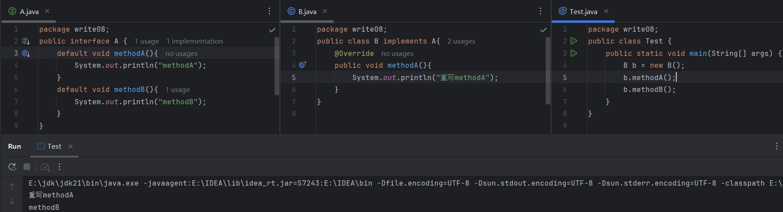The width and height of the screenshot is (783, 212).
Task: Click 'no usages' hint beside @Override in B.java
Action: pos(397,54)
